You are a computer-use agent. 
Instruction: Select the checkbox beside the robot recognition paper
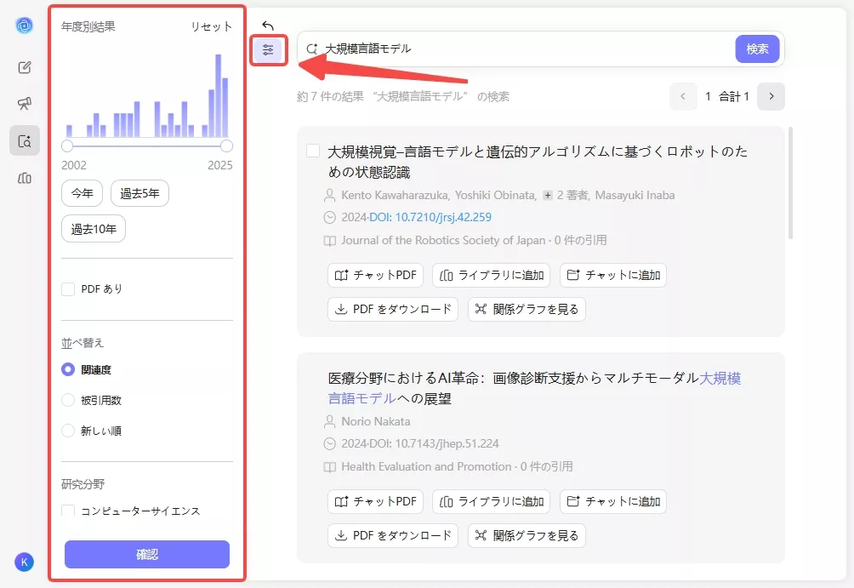[312, 151]
